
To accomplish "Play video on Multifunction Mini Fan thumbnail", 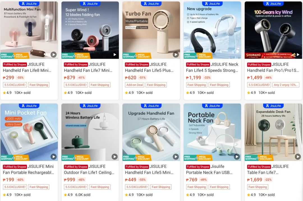I will click(x=54, y=55).
